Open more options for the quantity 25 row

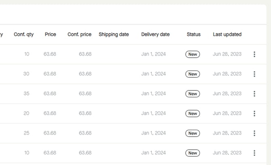[x=254, y=133]
